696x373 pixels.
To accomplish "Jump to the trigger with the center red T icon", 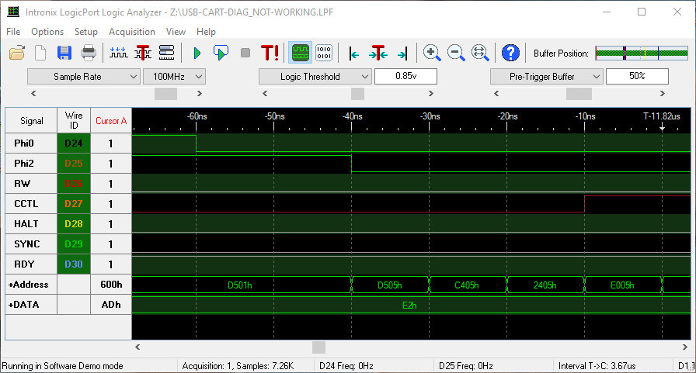I will pyautogui.click(x=378, y=53).
